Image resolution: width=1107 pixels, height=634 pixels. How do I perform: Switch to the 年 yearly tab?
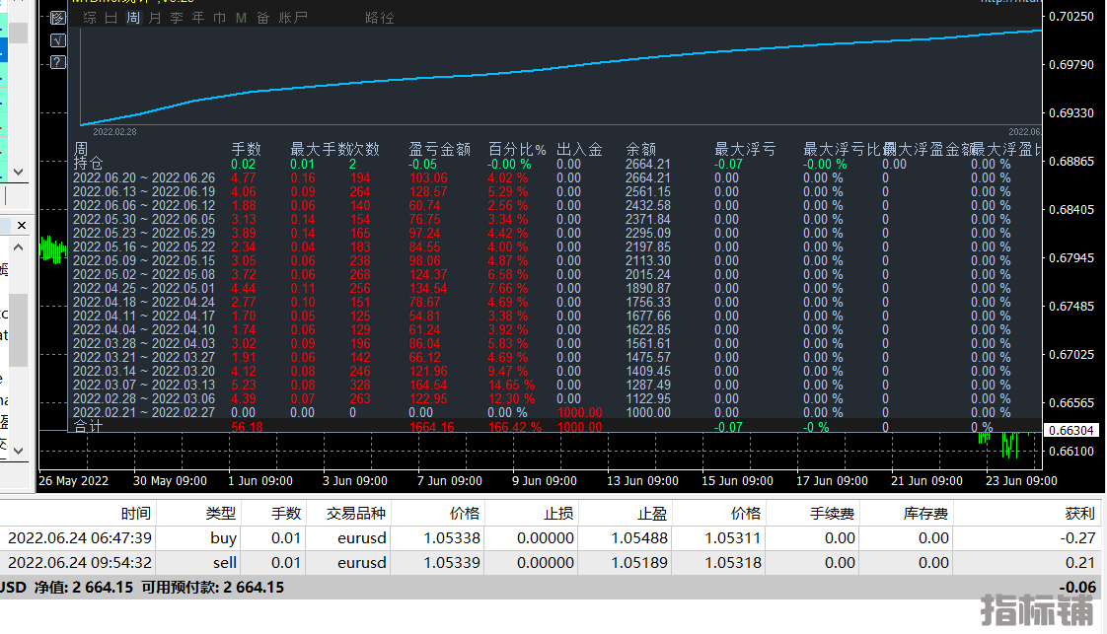click(198, 18)
